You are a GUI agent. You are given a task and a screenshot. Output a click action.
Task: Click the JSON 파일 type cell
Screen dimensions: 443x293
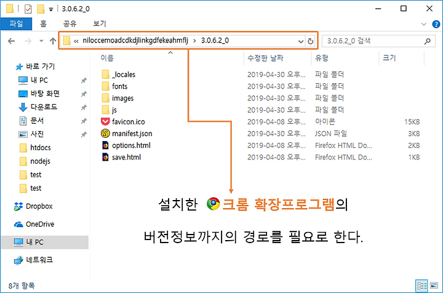(x=331, y=134)
